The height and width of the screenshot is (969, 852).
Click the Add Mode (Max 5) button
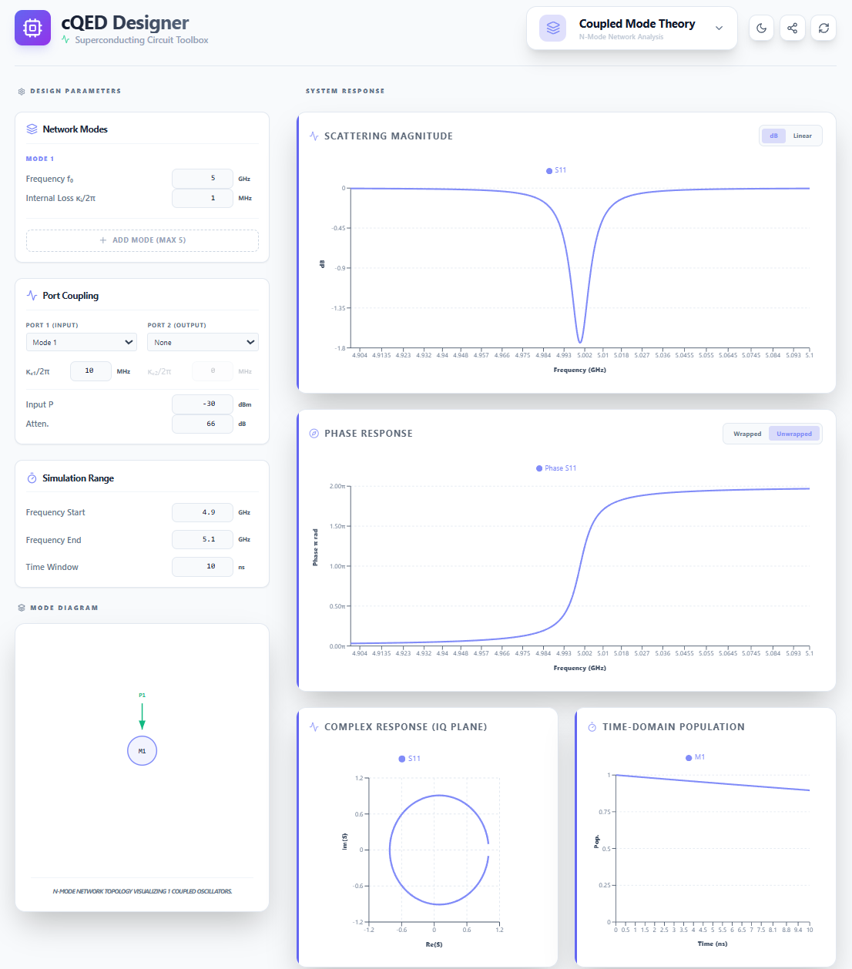(x=143, y=240)
